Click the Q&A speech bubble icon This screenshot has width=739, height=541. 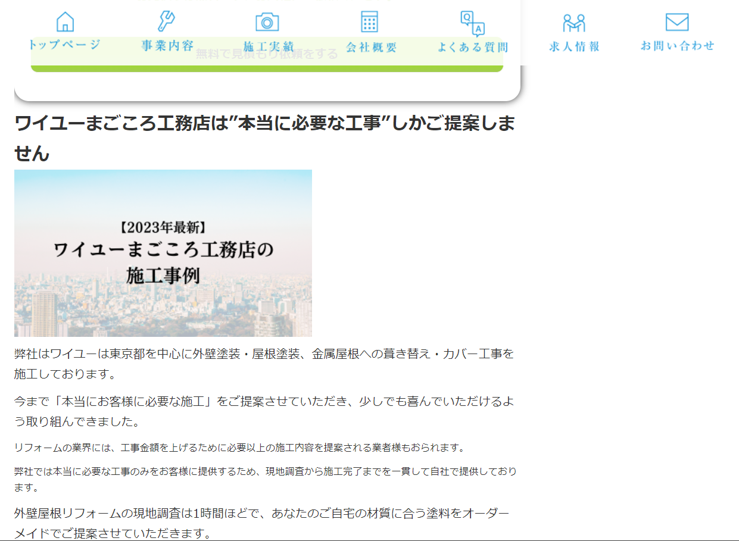pyautogui.click(x=472, y=24)
